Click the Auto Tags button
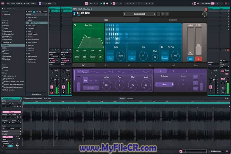 37,12
